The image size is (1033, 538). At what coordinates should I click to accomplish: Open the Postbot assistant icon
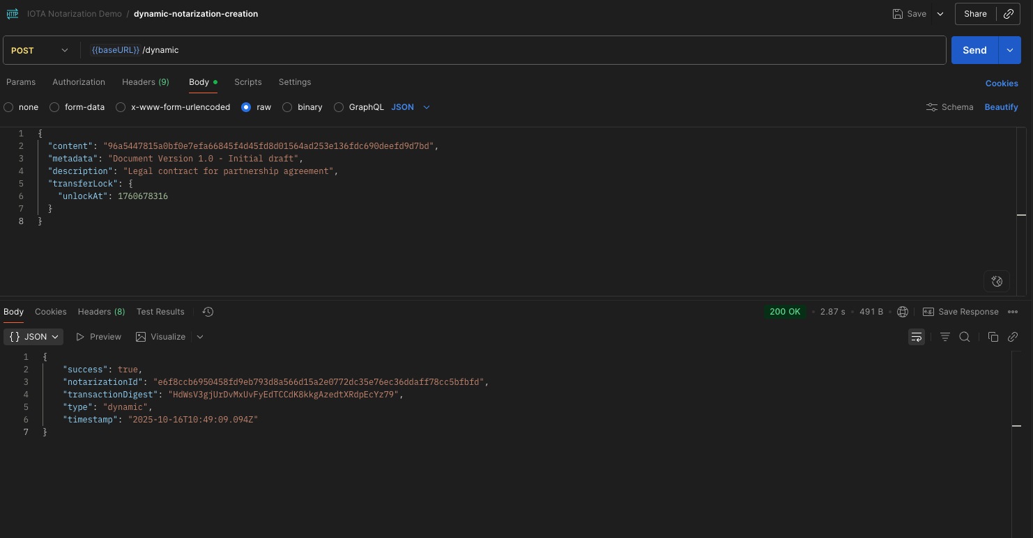[997, 281]
